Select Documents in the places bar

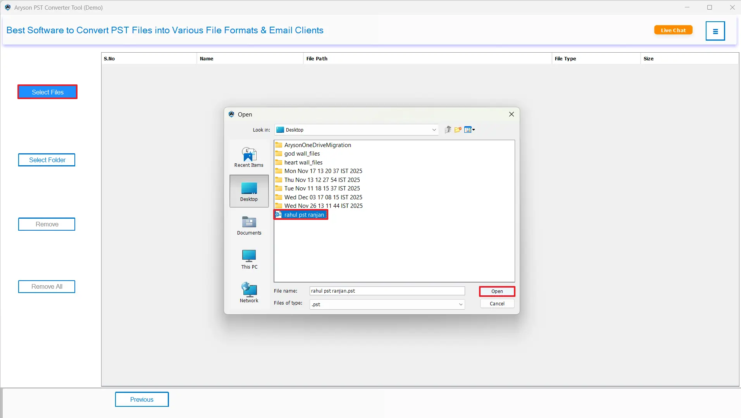click(x=249, y=225)
